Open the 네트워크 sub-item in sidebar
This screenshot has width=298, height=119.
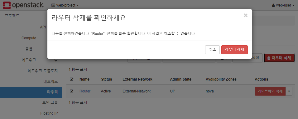click(50, 82)
